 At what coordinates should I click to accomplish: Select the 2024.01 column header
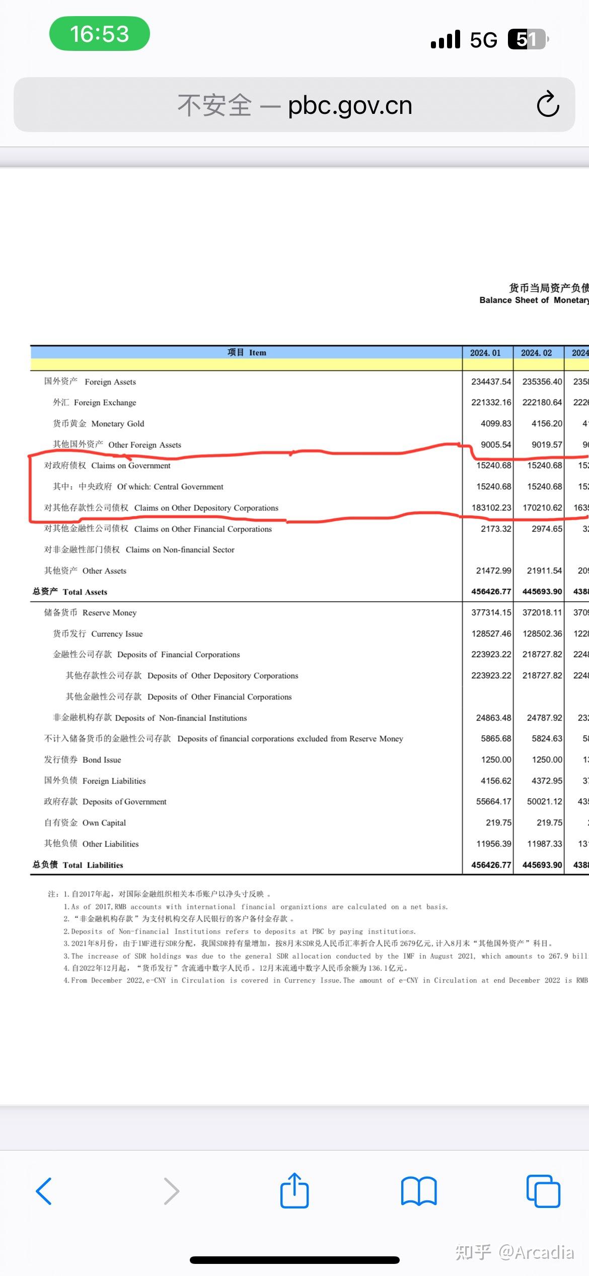[485, 353]
